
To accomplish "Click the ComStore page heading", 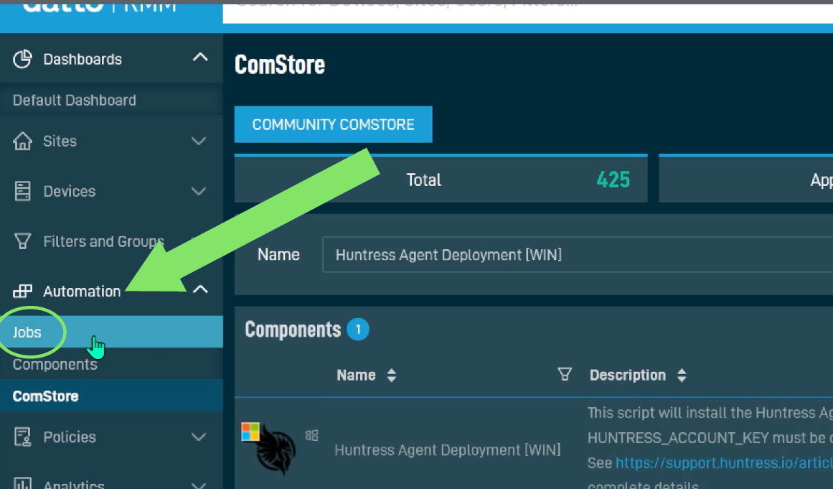I will [x=279, y=65].
